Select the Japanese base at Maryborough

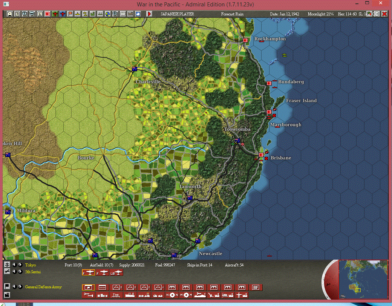point(269,112)
